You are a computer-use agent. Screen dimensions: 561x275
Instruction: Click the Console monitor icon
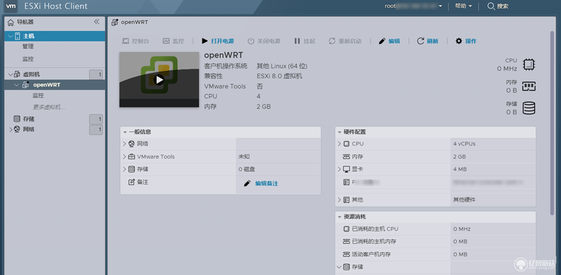126,41
